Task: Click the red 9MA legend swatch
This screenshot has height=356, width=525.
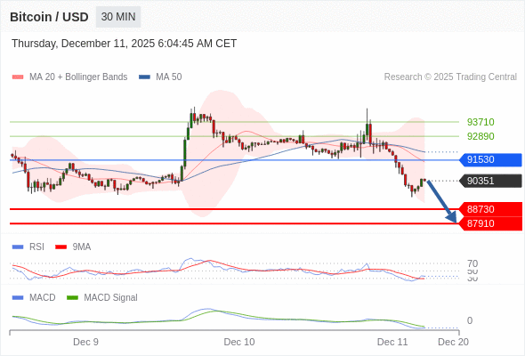Action: [x=61, y=247]
